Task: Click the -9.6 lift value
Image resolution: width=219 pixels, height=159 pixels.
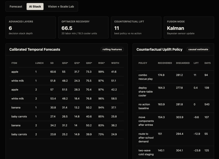Action: (x=196, y=117)
